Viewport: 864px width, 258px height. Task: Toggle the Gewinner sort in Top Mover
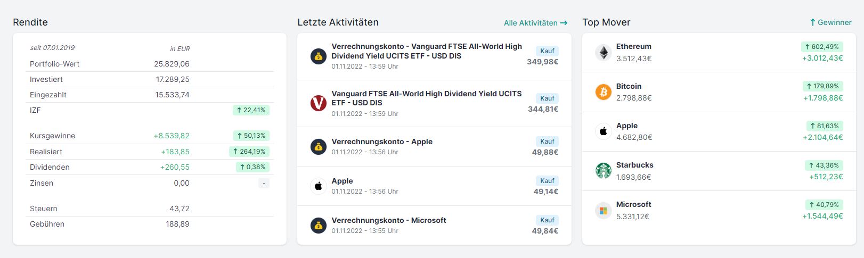830,22
